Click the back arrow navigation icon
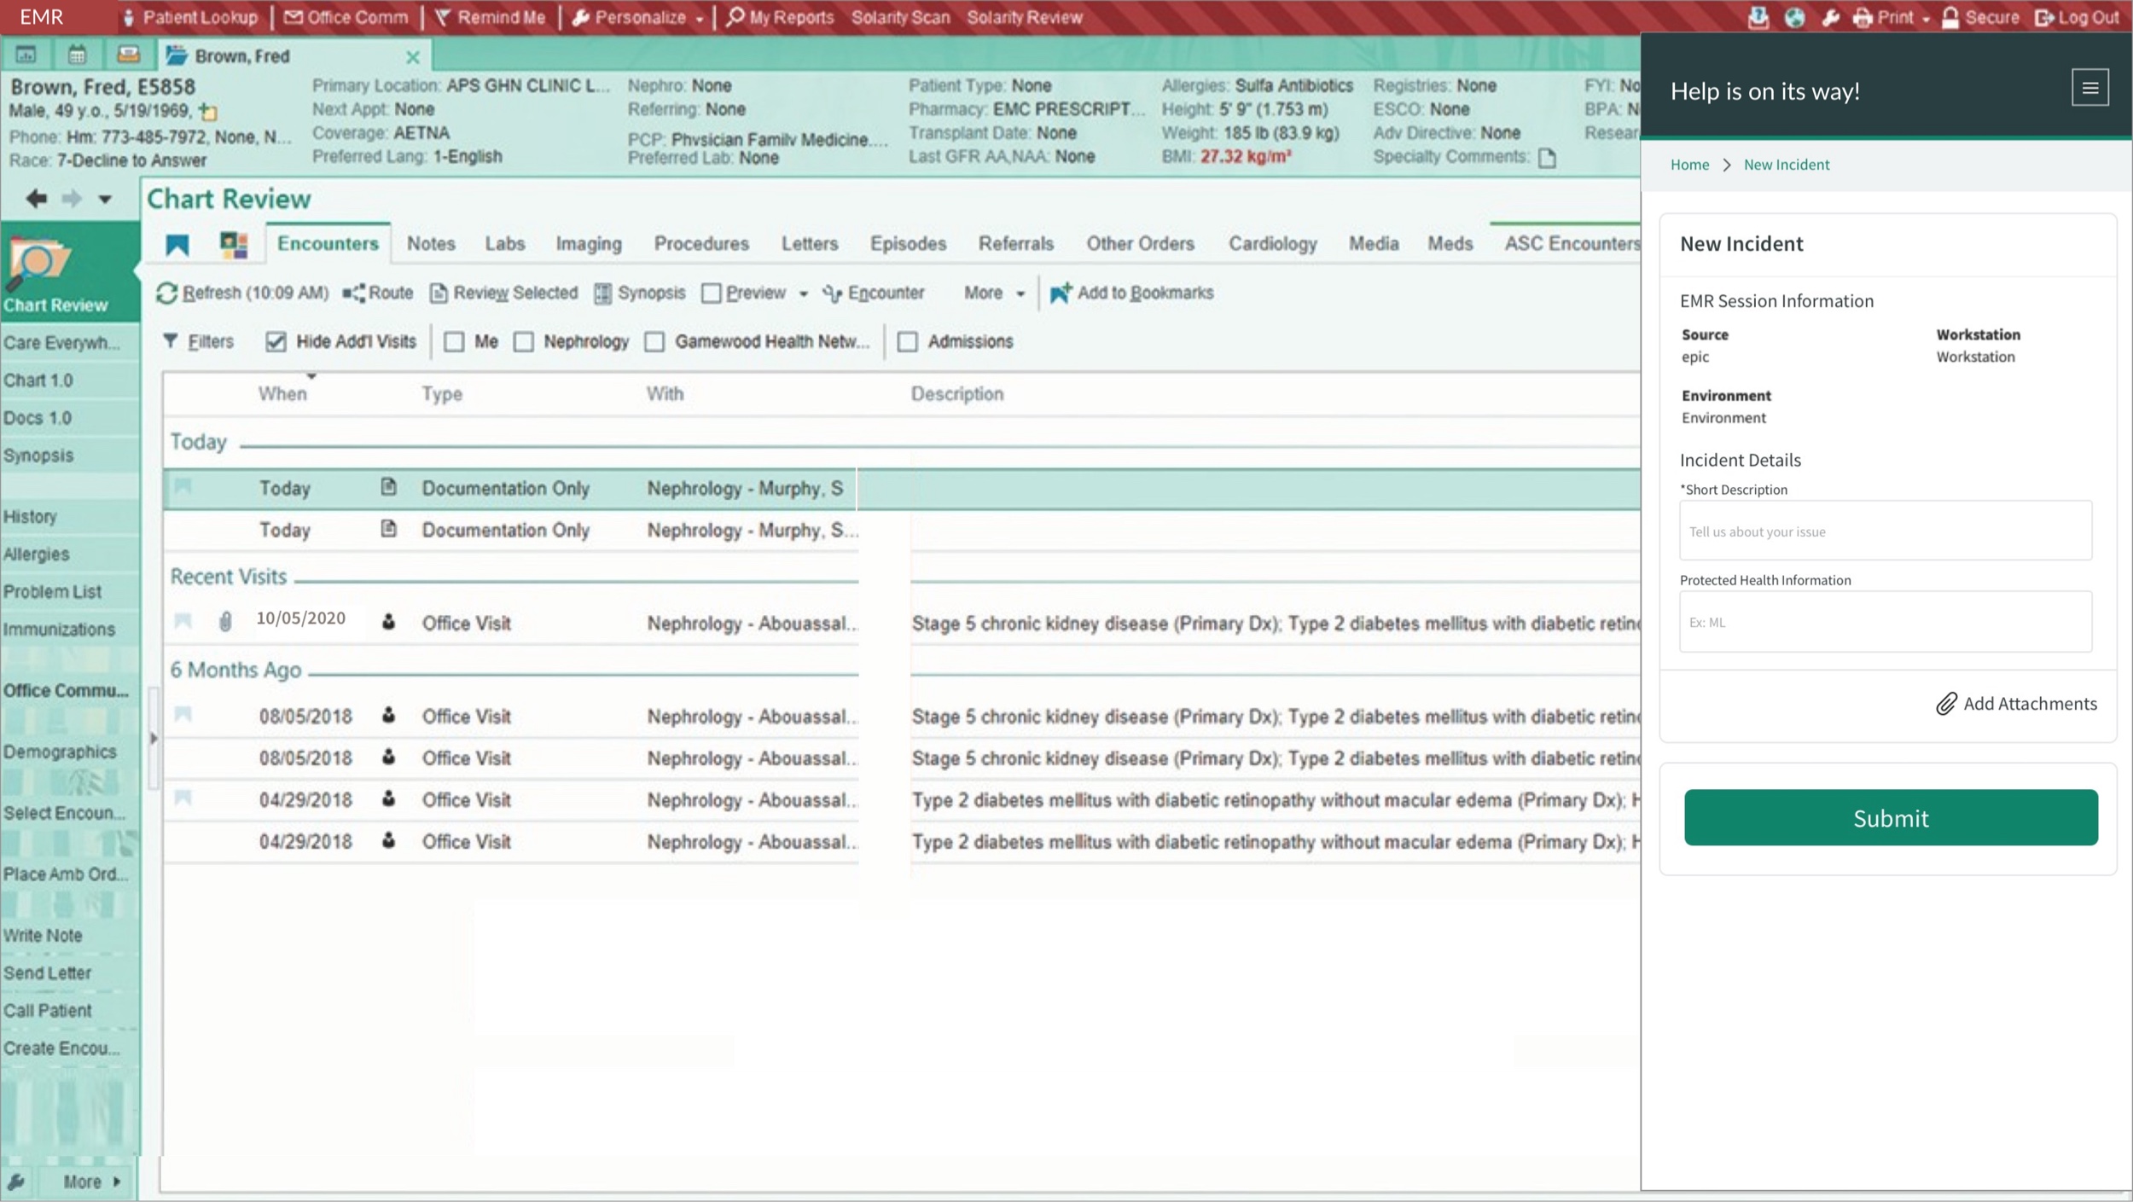 (36, 199)
